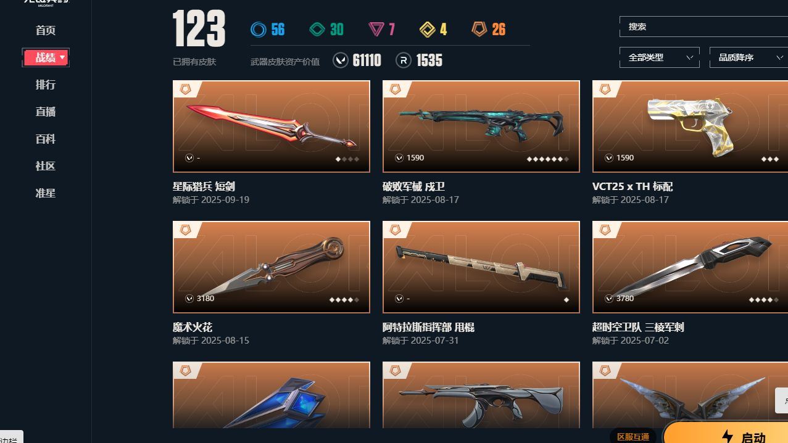Open the 准星 crosshair page

(46, 193)
